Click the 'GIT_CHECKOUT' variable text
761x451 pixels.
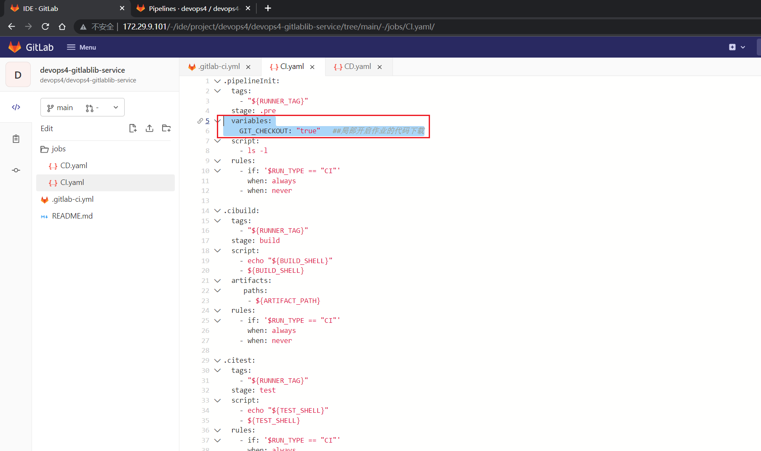(264, 131)
